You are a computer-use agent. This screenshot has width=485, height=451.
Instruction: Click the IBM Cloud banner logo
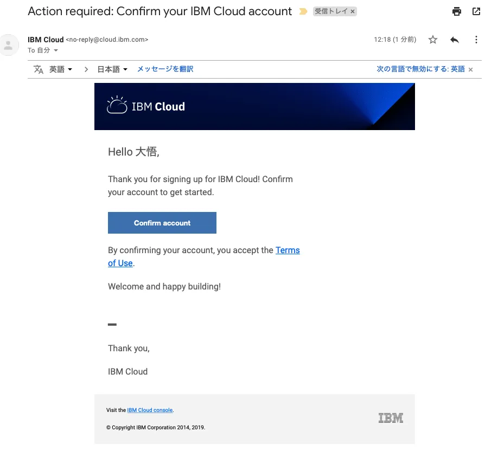[x=146, y=106]
